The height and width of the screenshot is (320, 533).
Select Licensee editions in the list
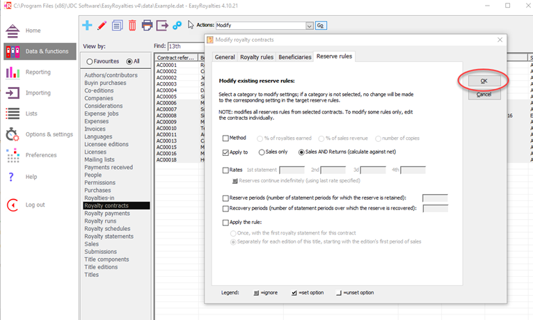pos(106,145)
